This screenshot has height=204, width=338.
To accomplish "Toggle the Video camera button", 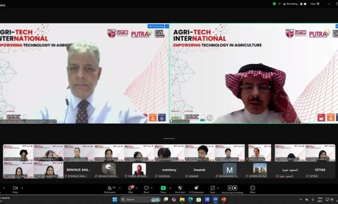I will click(x=15, y=189).
